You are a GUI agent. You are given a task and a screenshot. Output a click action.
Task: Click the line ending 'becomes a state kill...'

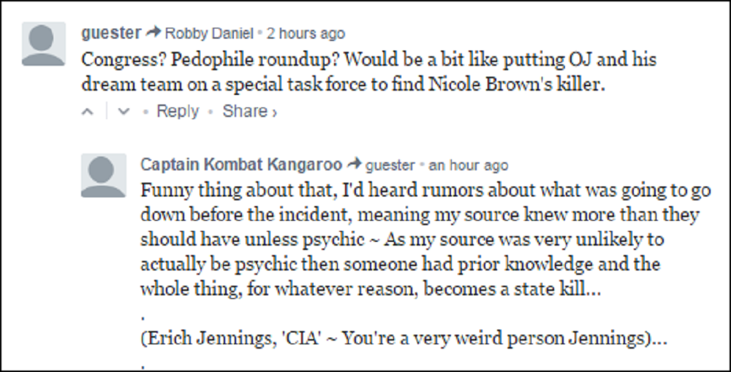[371, 290]
